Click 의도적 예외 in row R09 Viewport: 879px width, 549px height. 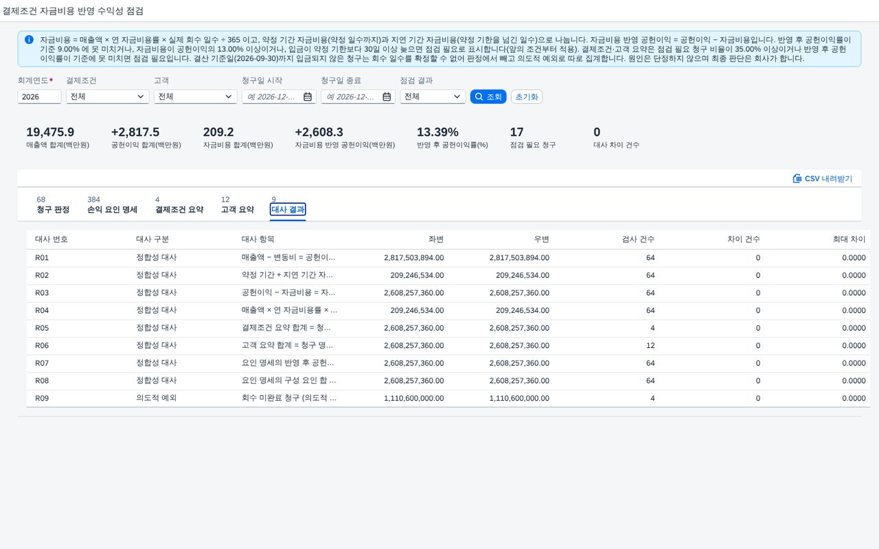157,398
